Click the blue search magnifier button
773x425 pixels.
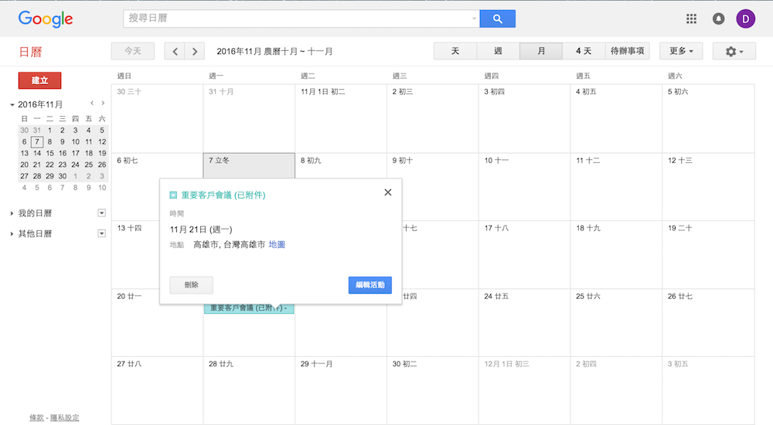497,19
